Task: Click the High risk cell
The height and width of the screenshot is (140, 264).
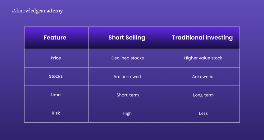Action: pyautogui.click(x=127, y=113)
